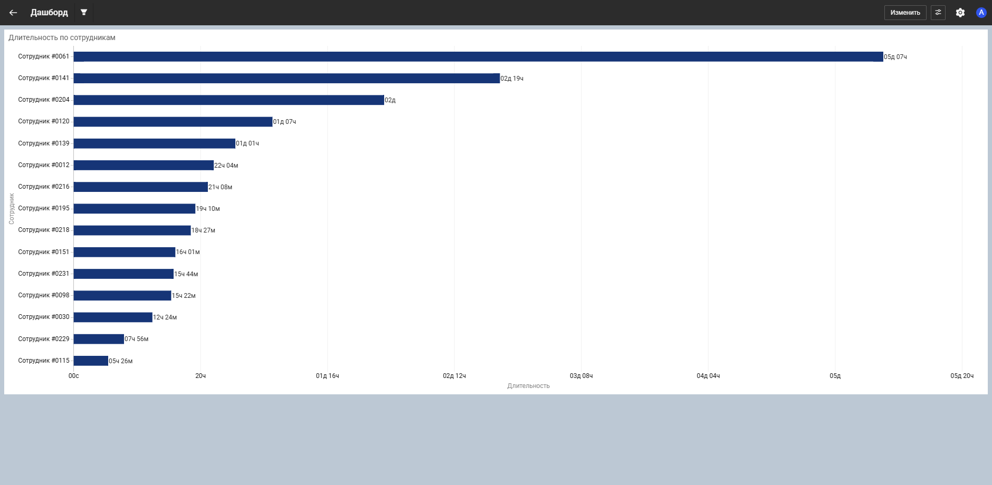
Task: Select the bar for Сотрудник #0151
Action: pyautogui.click(x=125, y=252)
